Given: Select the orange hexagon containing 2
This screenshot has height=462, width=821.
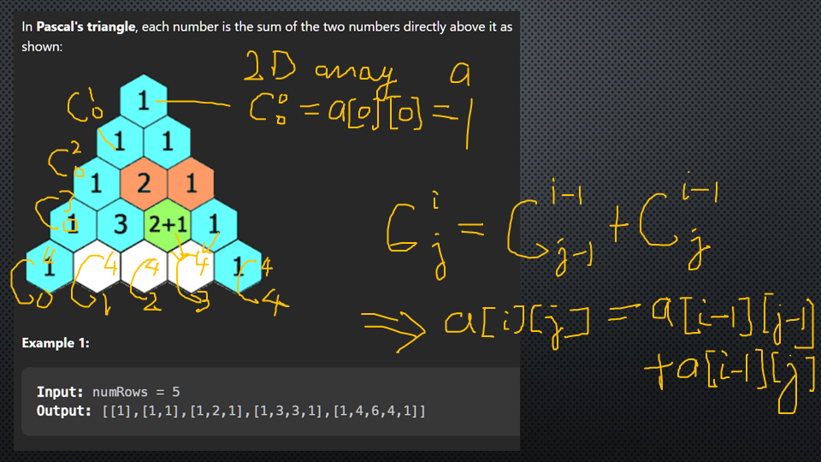Looking at the screenshot, I should [x=144, y=182].
